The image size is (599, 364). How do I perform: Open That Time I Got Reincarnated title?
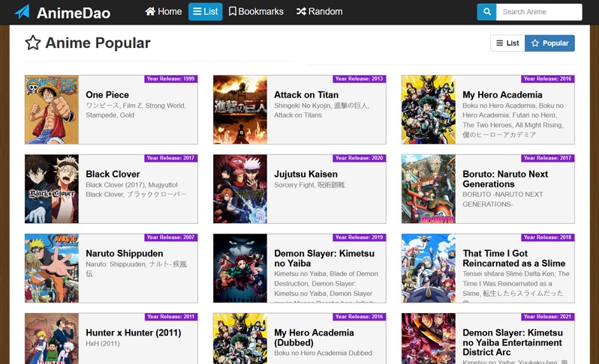point(514,258)
